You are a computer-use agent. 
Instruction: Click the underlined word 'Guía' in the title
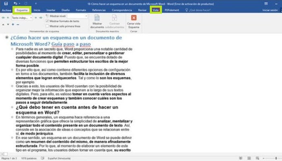coord(57,44)
